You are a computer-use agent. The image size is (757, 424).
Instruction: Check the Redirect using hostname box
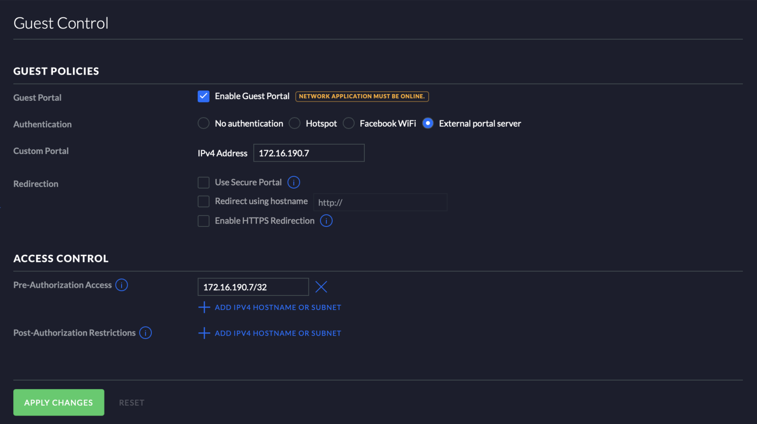tap(203, 201)
